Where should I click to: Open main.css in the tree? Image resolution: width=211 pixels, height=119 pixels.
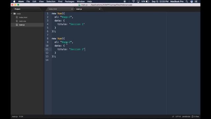tap(22, 21)
